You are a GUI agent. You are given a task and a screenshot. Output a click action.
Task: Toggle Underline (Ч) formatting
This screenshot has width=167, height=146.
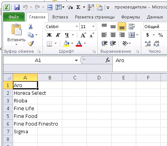67,35
